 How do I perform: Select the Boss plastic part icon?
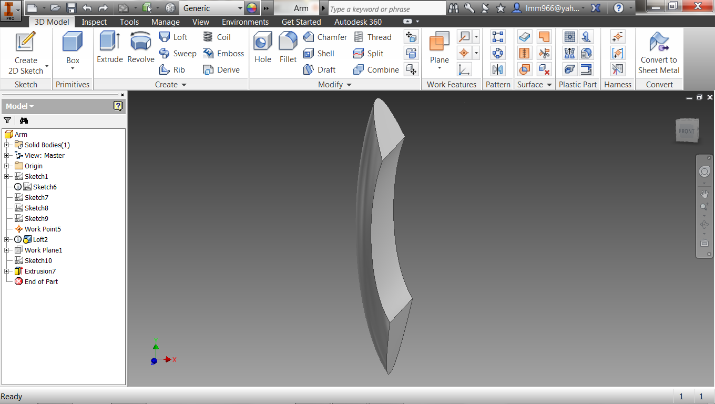coord(587,37)
